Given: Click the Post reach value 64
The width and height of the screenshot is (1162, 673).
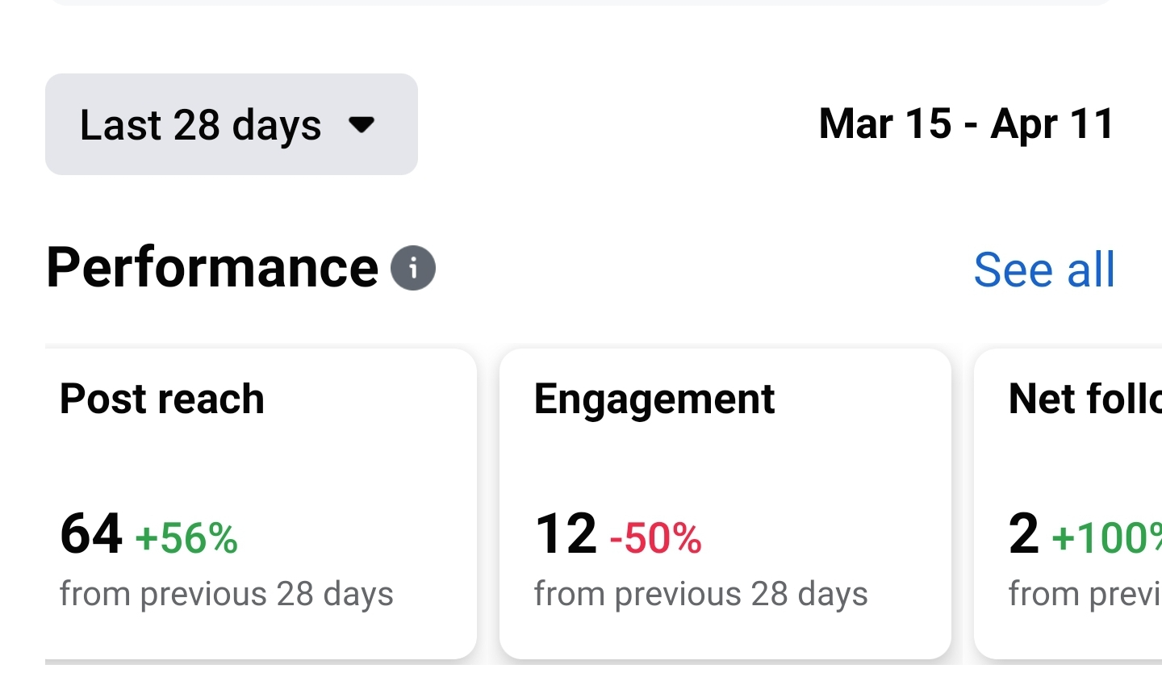Looking at the screenshot, I should point(91,533).
